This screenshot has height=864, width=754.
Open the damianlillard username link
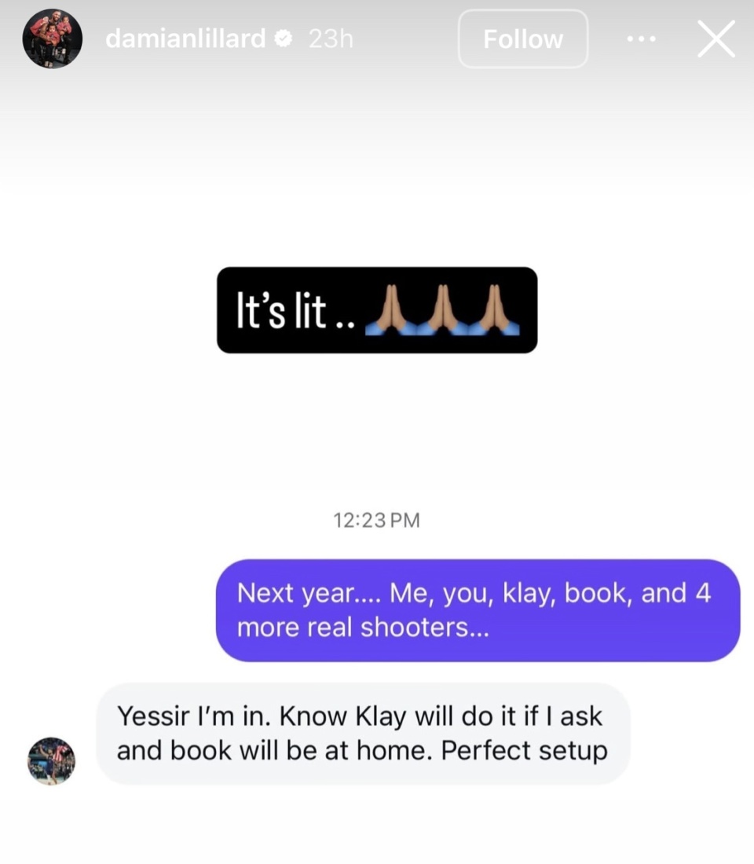pyautogui.click(x=185, y=38)
